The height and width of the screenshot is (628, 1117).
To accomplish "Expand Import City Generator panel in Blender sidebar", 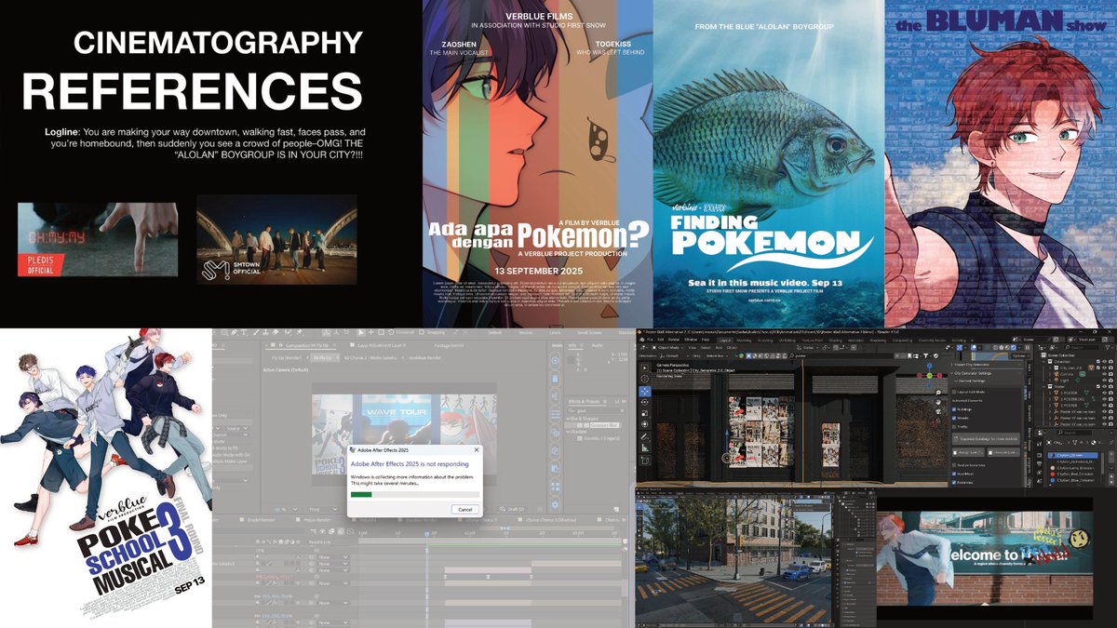I will pos(951,365).
